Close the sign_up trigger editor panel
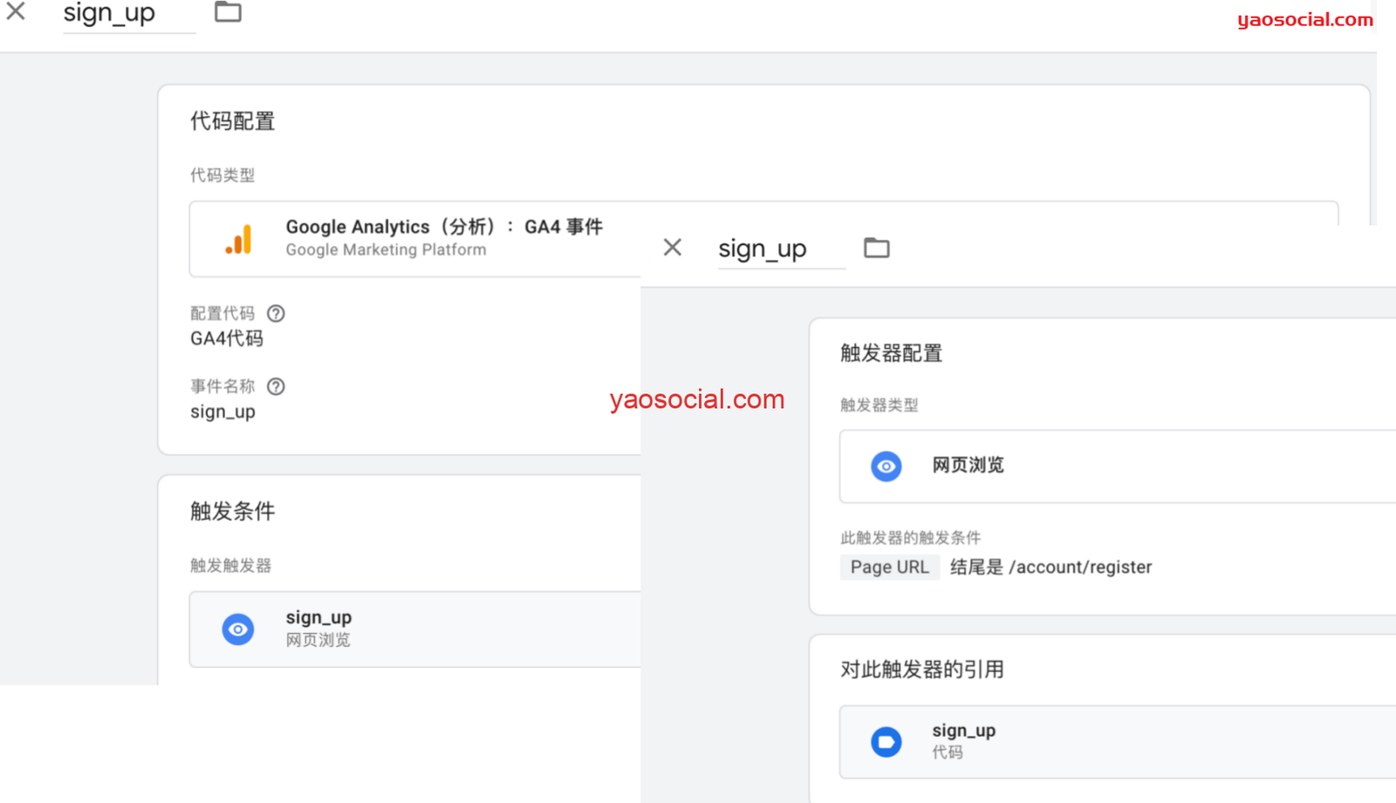The width and height of the screenshot is (1396, 803). click(x=672, y=248)
